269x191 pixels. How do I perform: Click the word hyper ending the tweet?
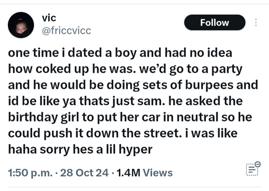click(136, 150)
